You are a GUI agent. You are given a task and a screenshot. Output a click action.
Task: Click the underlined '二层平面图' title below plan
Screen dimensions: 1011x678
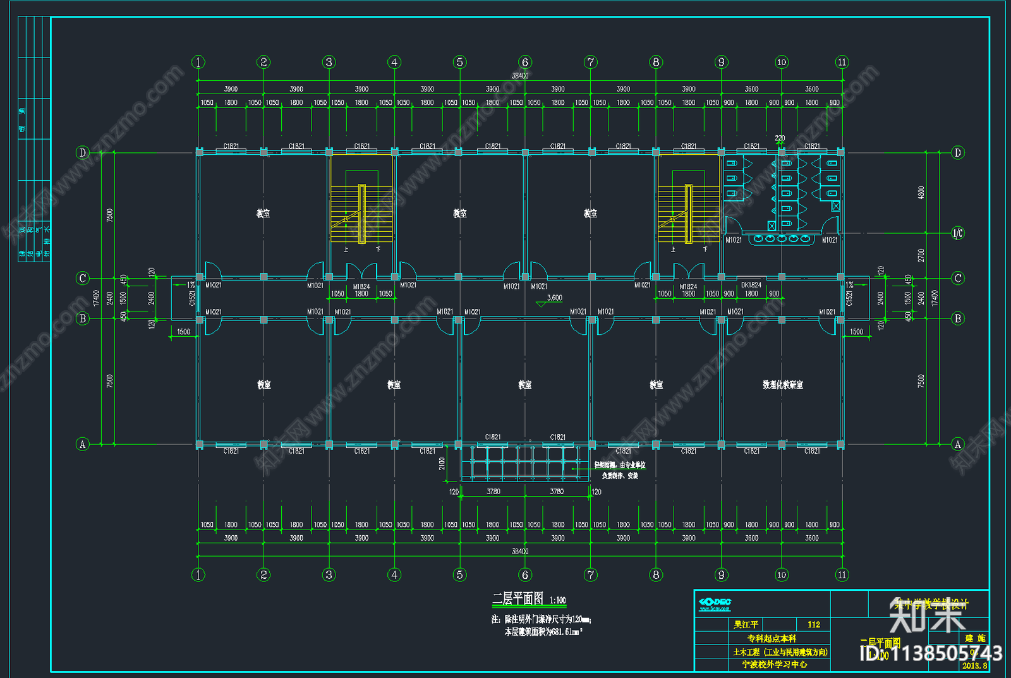click(518, 598)
